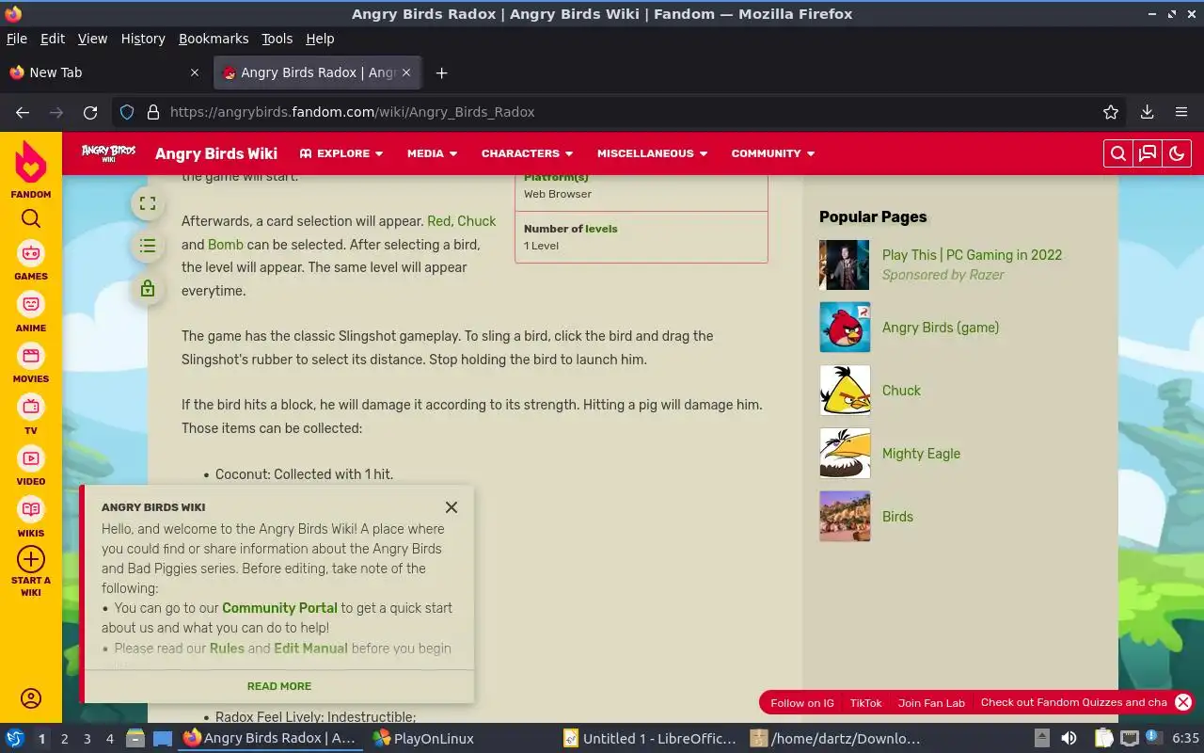The width and height of the screenshot is (1204, 753).
Task: Open the File menu
Action: (17, 39)
